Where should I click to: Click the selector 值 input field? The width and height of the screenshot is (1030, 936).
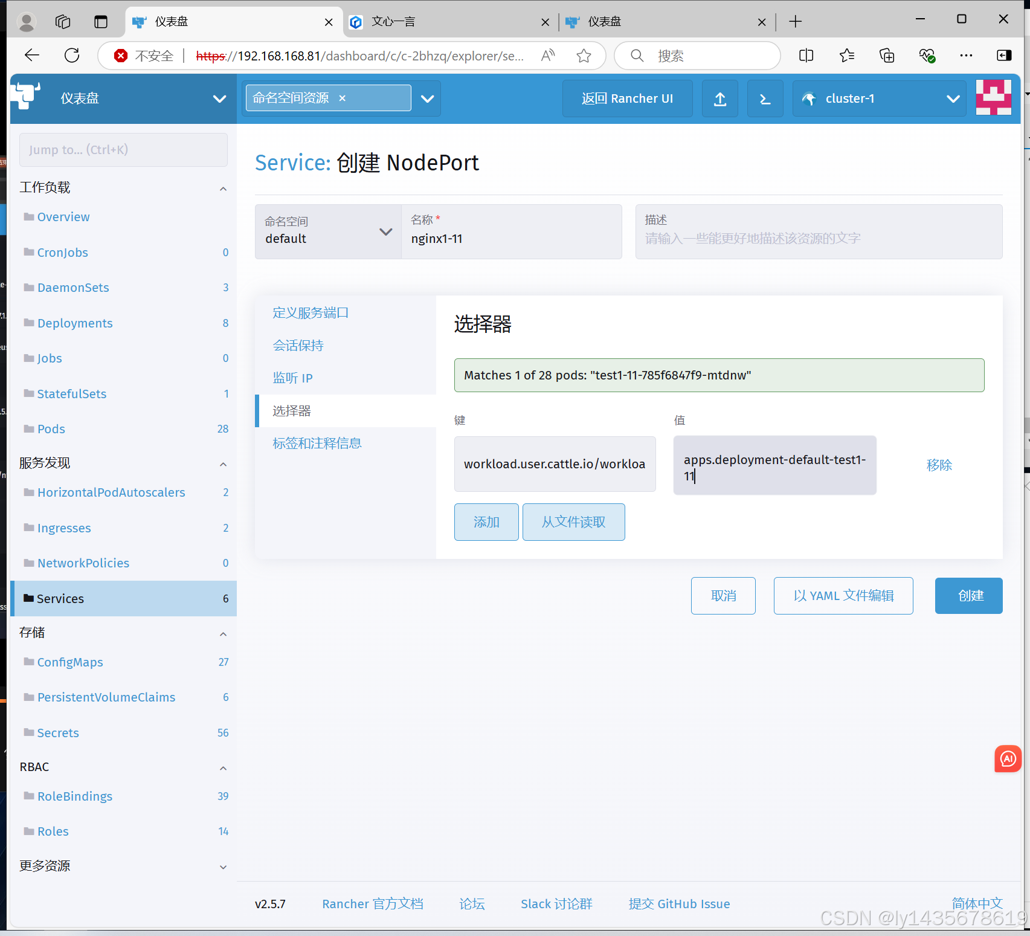pos(774,465)
